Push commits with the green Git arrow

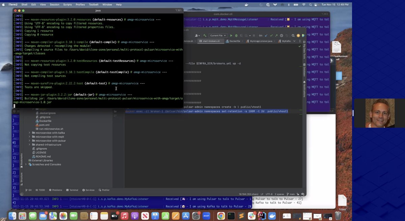(x=277, y=35)
